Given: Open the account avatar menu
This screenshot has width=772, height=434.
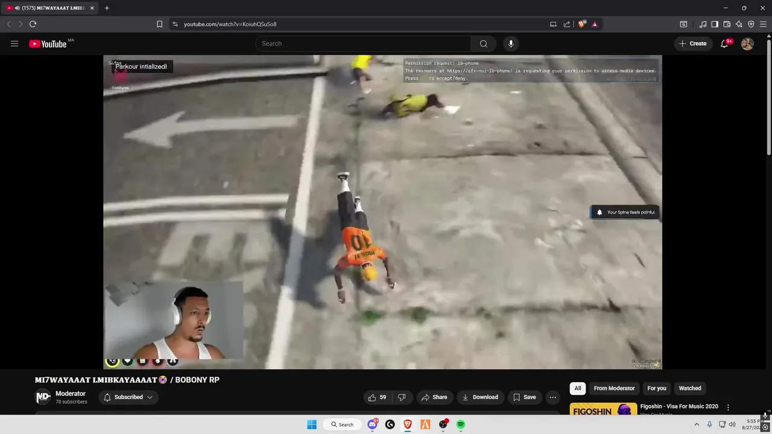Looking at the screenshot, I should click(747, 43).
